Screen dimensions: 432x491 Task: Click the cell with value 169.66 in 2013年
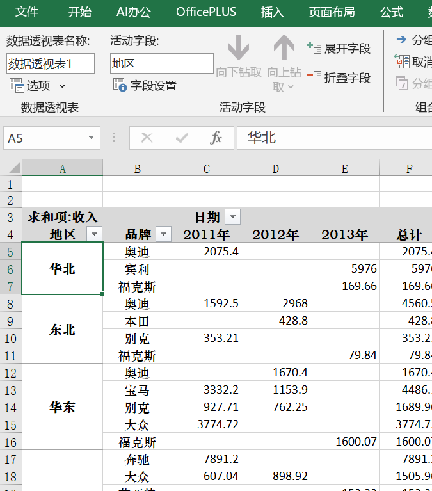click(345, 286)
